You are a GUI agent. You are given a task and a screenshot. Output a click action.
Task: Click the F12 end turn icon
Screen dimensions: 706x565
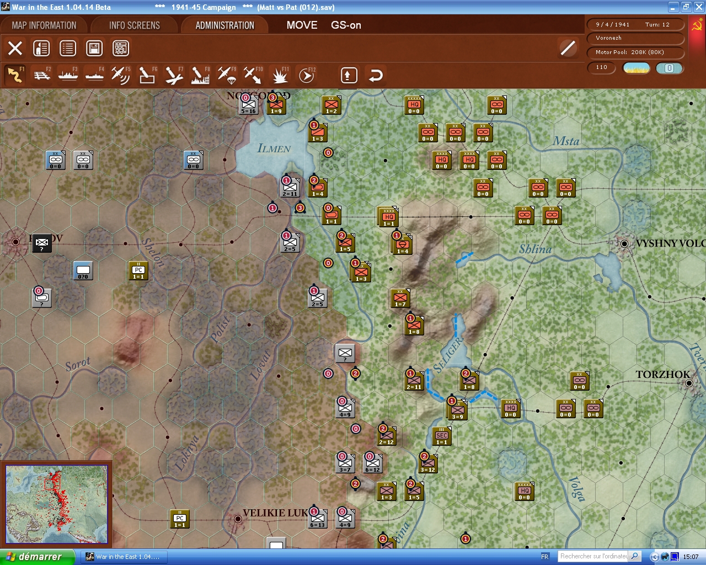pyautogui.click(x=306, y=75)
